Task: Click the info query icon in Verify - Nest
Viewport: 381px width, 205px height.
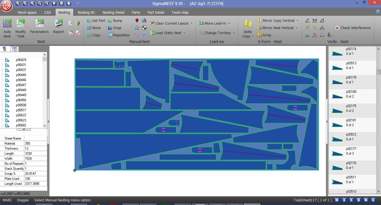Action: click(329, 35)
